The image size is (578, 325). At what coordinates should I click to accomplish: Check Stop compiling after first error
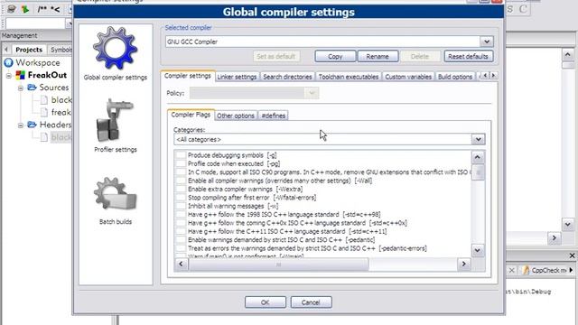pyautogui.click(x=181, y=198)
